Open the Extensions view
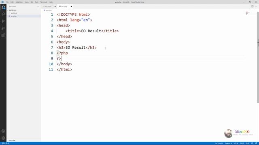Image resolution: width=259 pixels, height=145 pixels. [x=3, y=35]
